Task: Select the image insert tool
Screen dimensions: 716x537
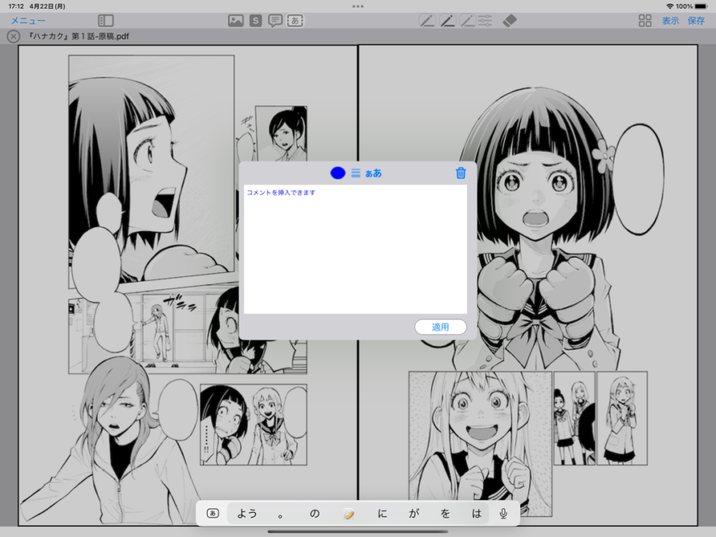Action: (236, 20)
